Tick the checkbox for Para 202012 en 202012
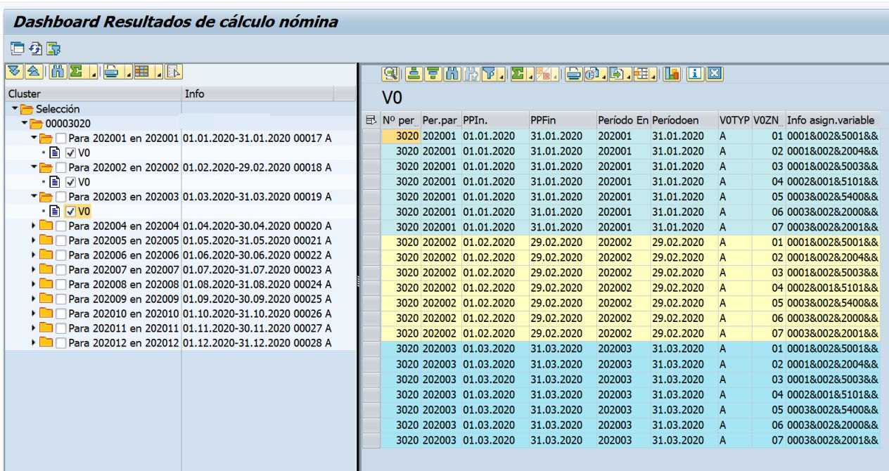The width and height of the screenshot is (889, 471). pyautogui.click(x=61, y=342)
